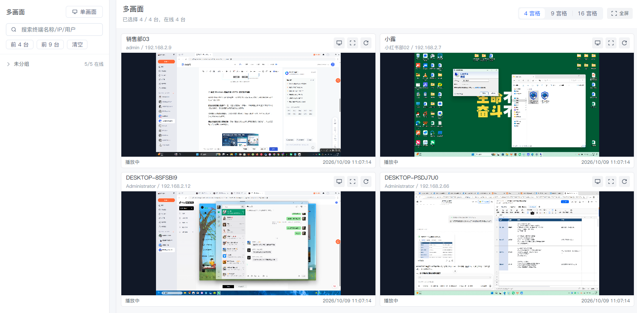Screen dimensions: 637x313
Task: Click the 全屏 button
Action: (620, 13)
